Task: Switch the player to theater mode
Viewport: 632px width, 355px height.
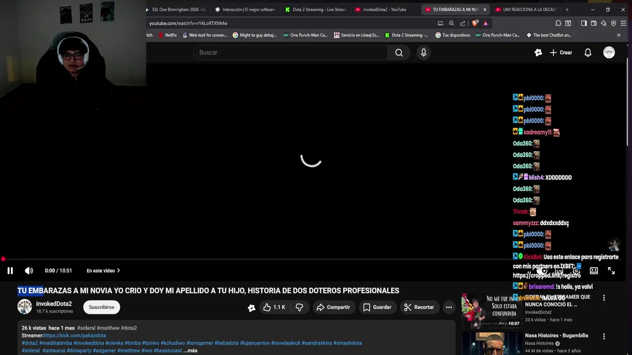Action: [594, 271]
